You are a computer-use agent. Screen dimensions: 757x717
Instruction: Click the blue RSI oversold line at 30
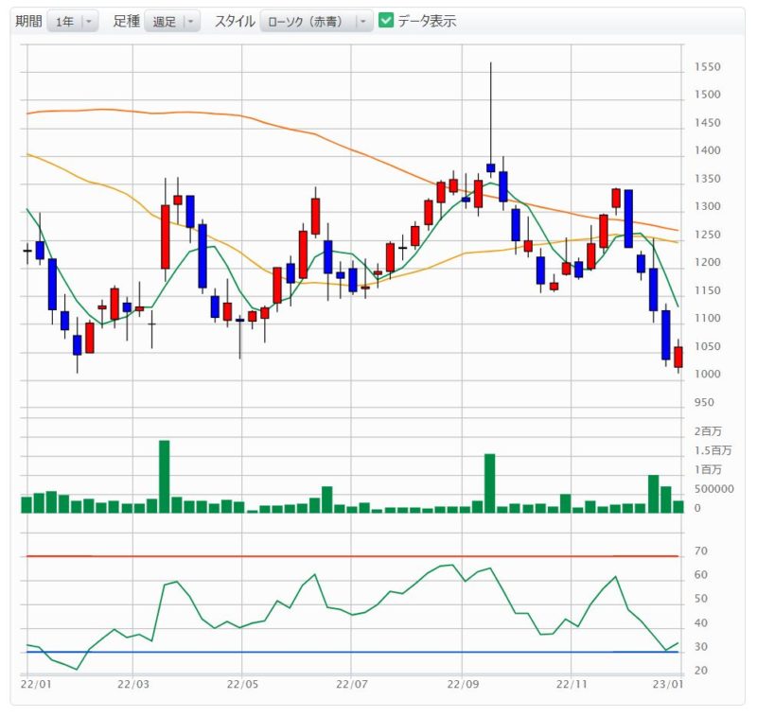(352, 653)
